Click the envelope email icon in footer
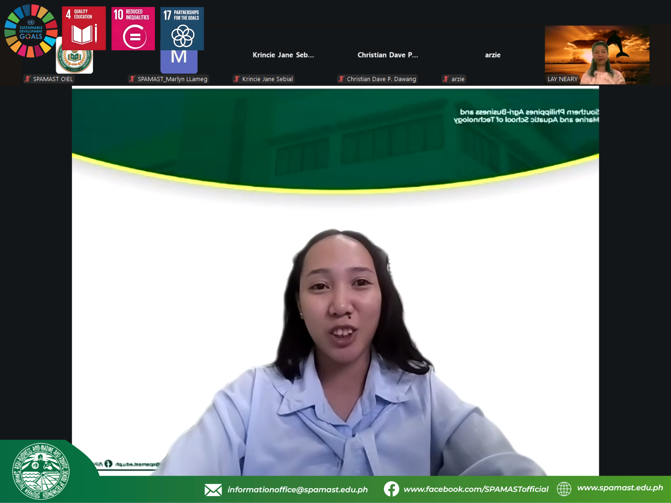Image resolution: width=671 pixels, height=503 pixels. (x=213, y=490)
